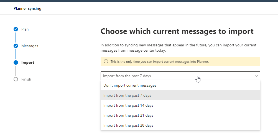Click the description paragraph about syncing messages
This screenshot has width=278, height=140.
[178, 48]
